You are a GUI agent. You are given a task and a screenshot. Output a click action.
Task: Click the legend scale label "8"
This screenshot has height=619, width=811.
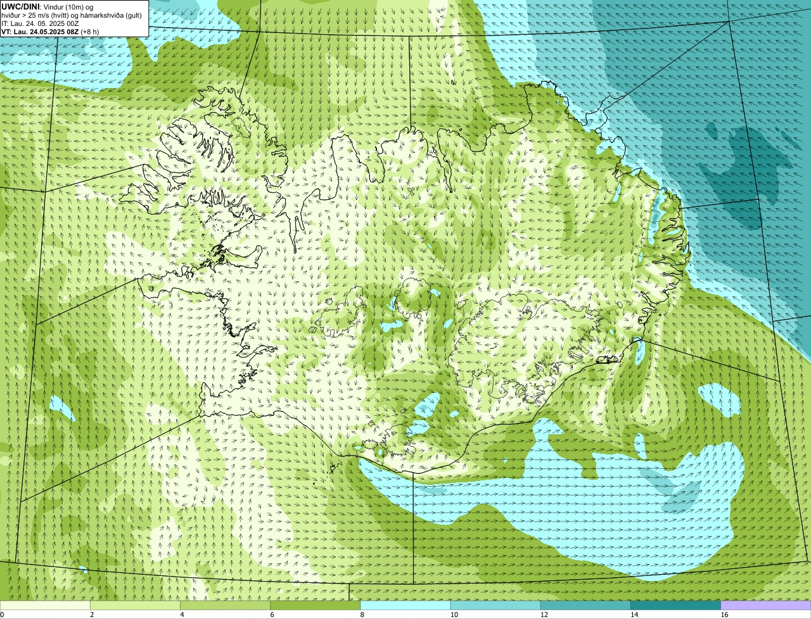(362, 615)
